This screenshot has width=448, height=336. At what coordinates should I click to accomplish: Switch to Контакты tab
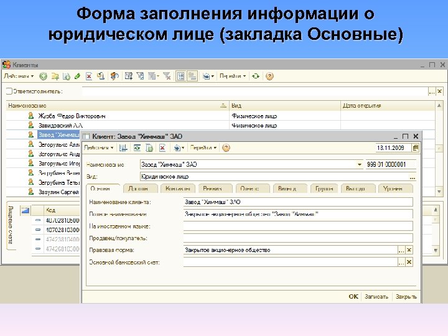click(178, 189)
